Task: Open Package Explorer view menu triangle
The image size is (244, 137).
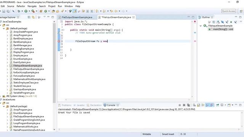Action: [x=45, y=17]
